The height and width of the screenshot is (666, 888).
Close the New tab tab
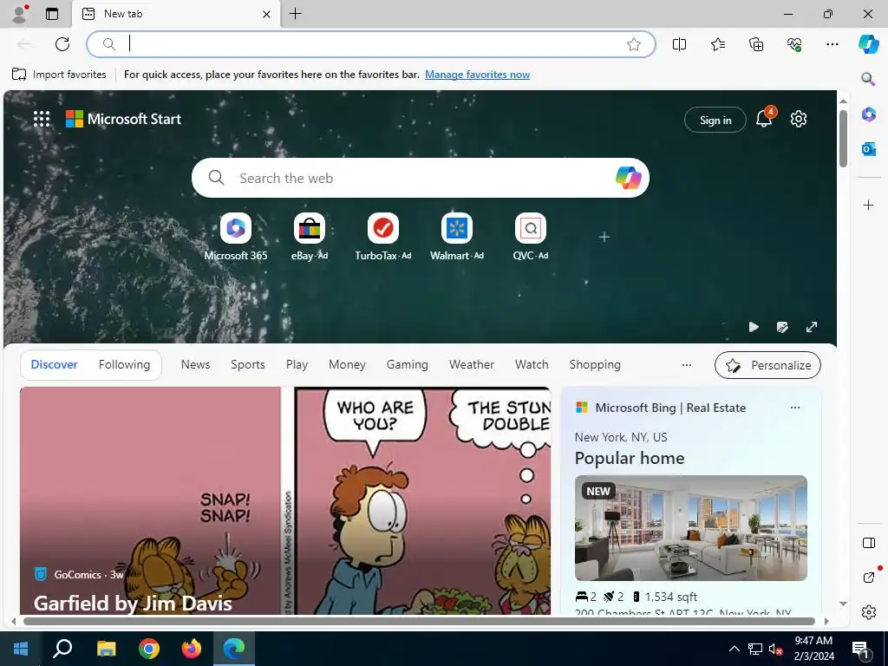[x=267, y=14]
